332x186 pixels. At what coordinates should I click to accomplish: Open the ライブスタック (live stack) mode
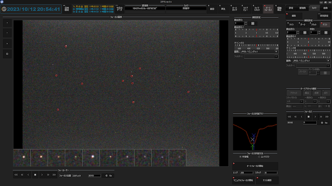click(257, 9)
